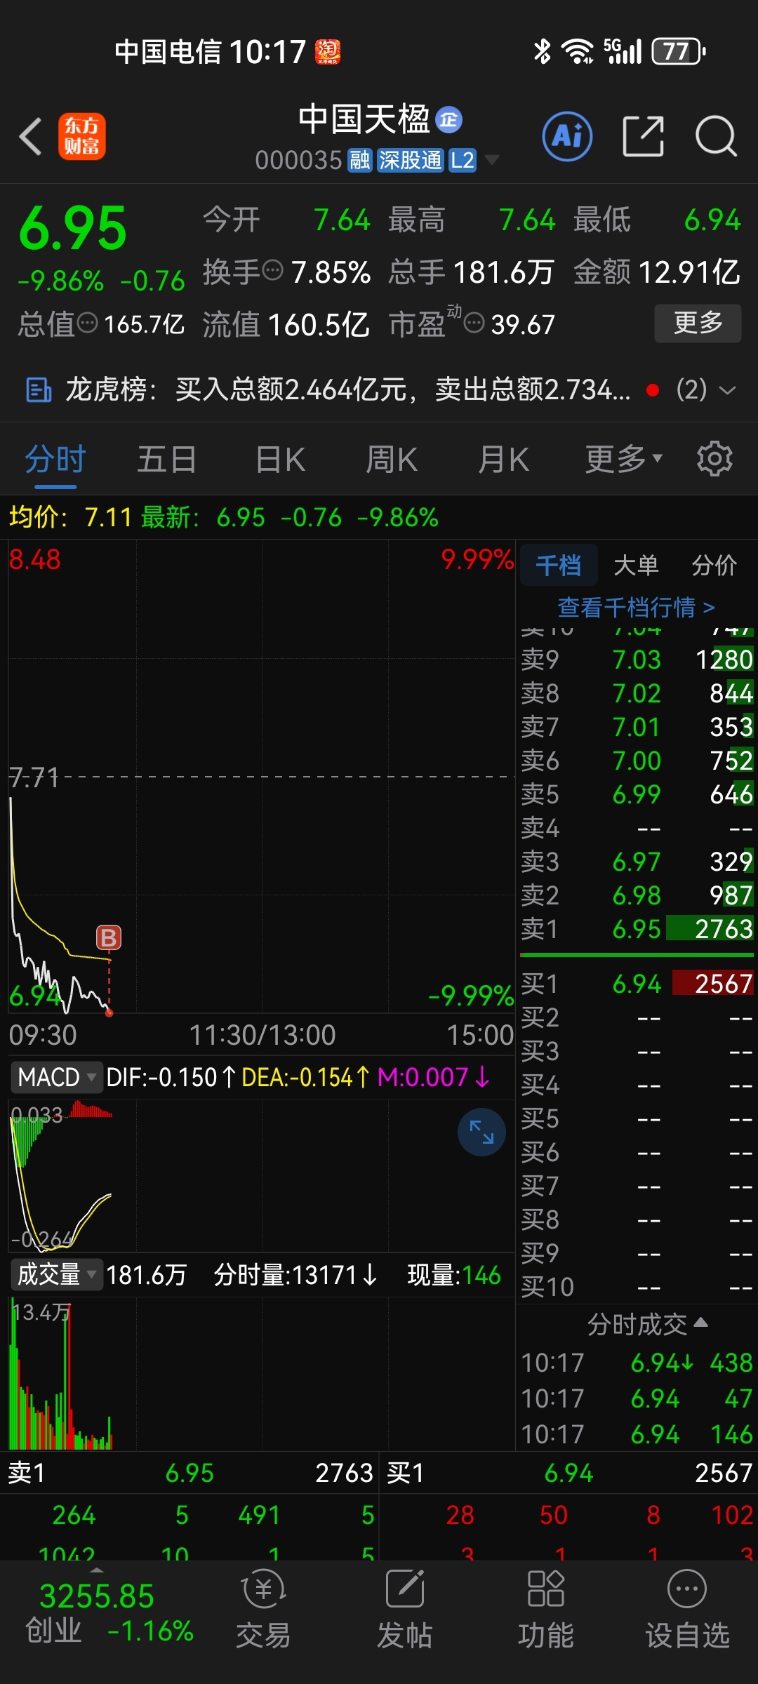The height and width of the screenshot is (1684, 758).
Task: Tap the 总值 info icon
Action: point(87,323)
